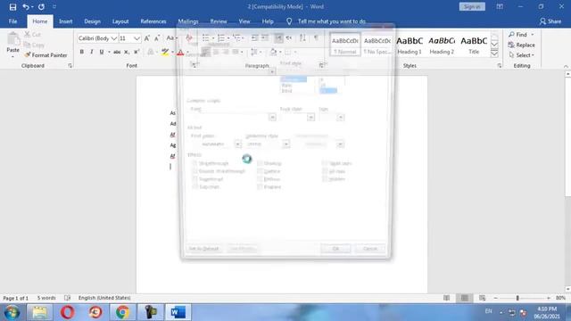Apply the Heading 1 style
Screen dimensions: 571x321
[410, 45]
